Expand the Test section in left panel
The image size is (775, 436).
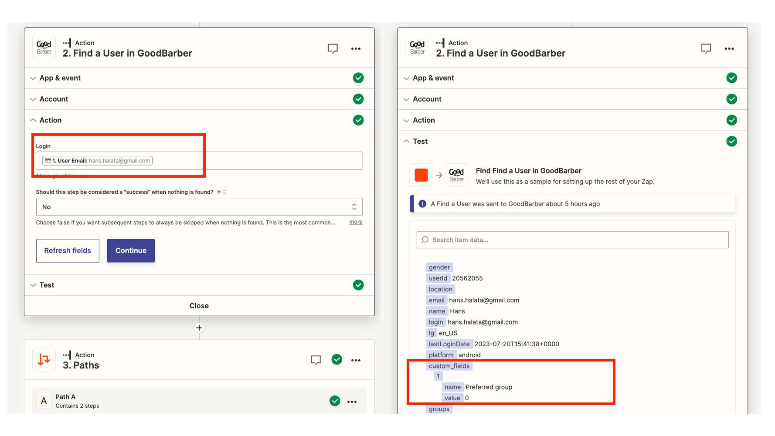(47, 285)
